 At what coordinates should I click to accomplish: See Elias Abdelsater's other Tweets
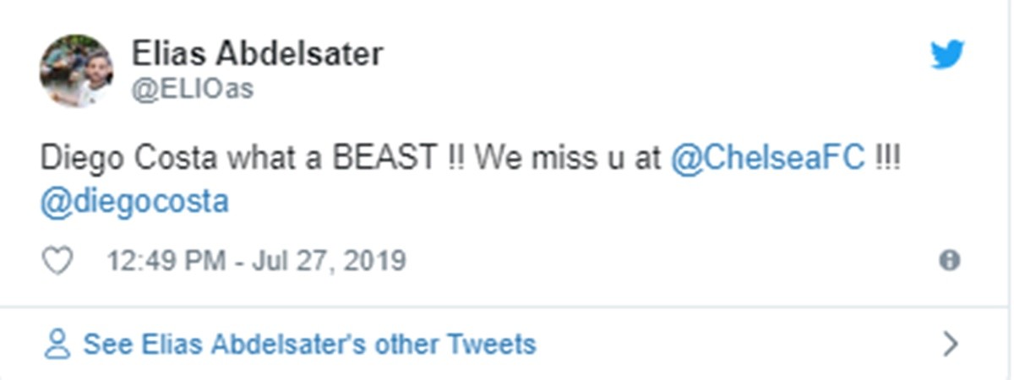tap(309, 345)
